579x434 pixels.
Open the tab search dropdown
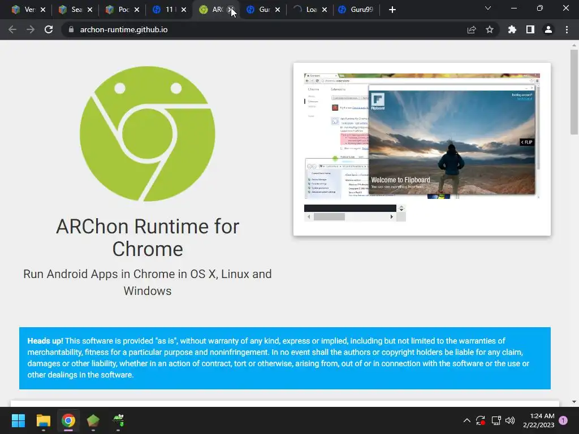click(x=488, y=8)
